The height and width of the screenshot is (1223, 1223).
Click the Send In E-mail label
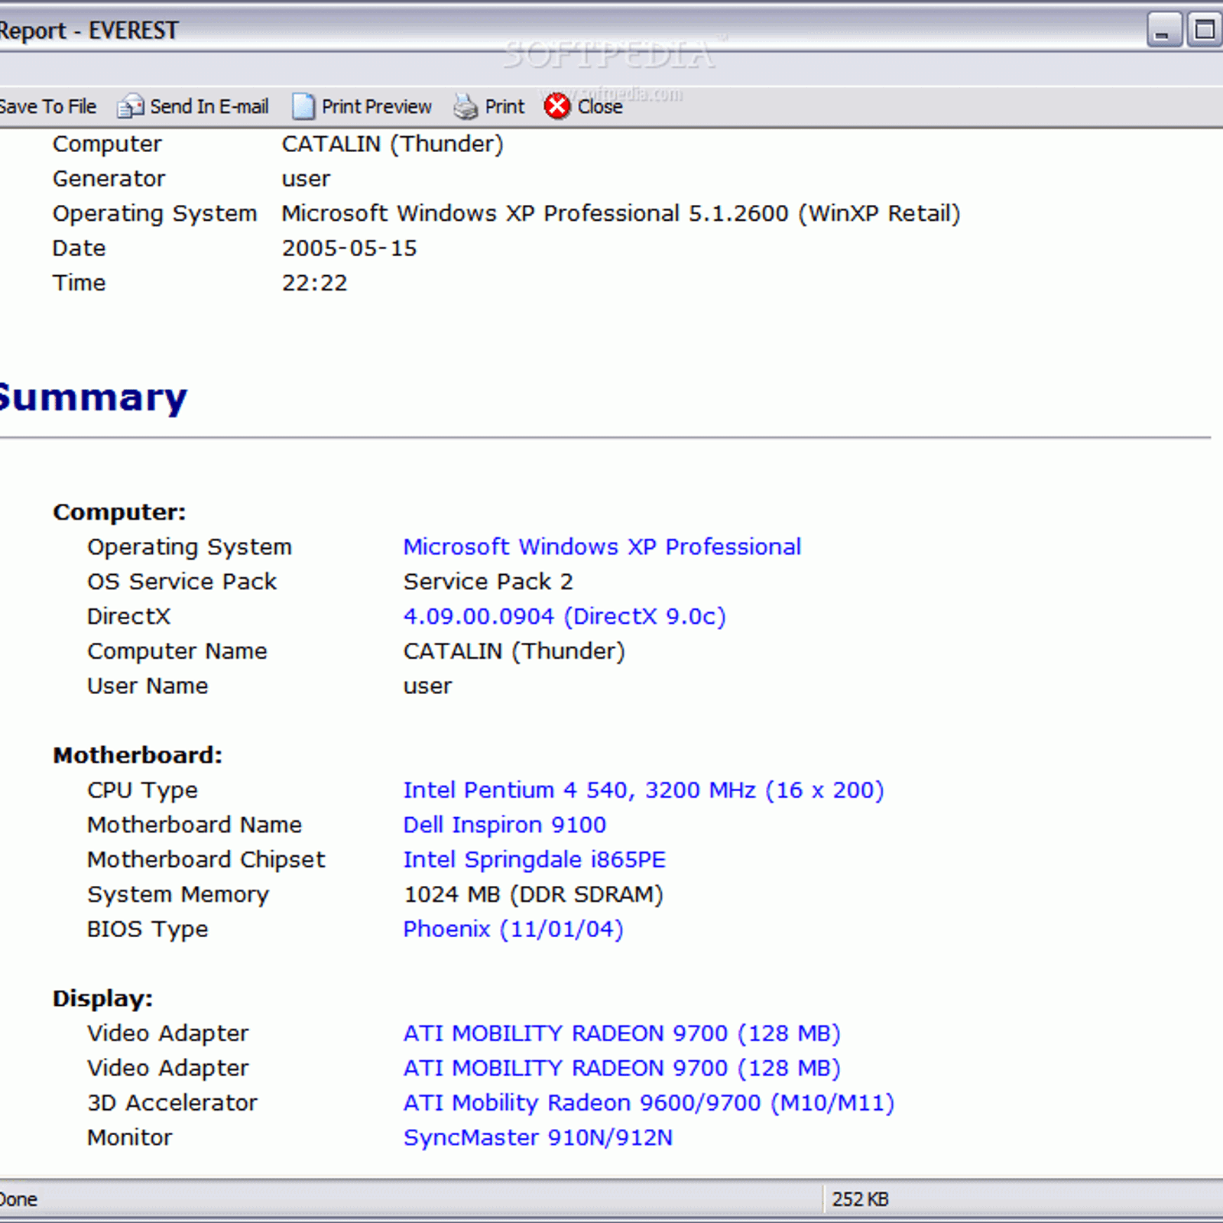click(209, 106)
